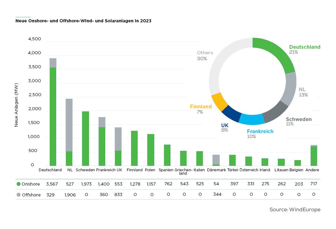Click the Offshore value 833
Image resolution: width=336 pixels, height=229 pixels.
pyautogui.click(x=118, y=195)
